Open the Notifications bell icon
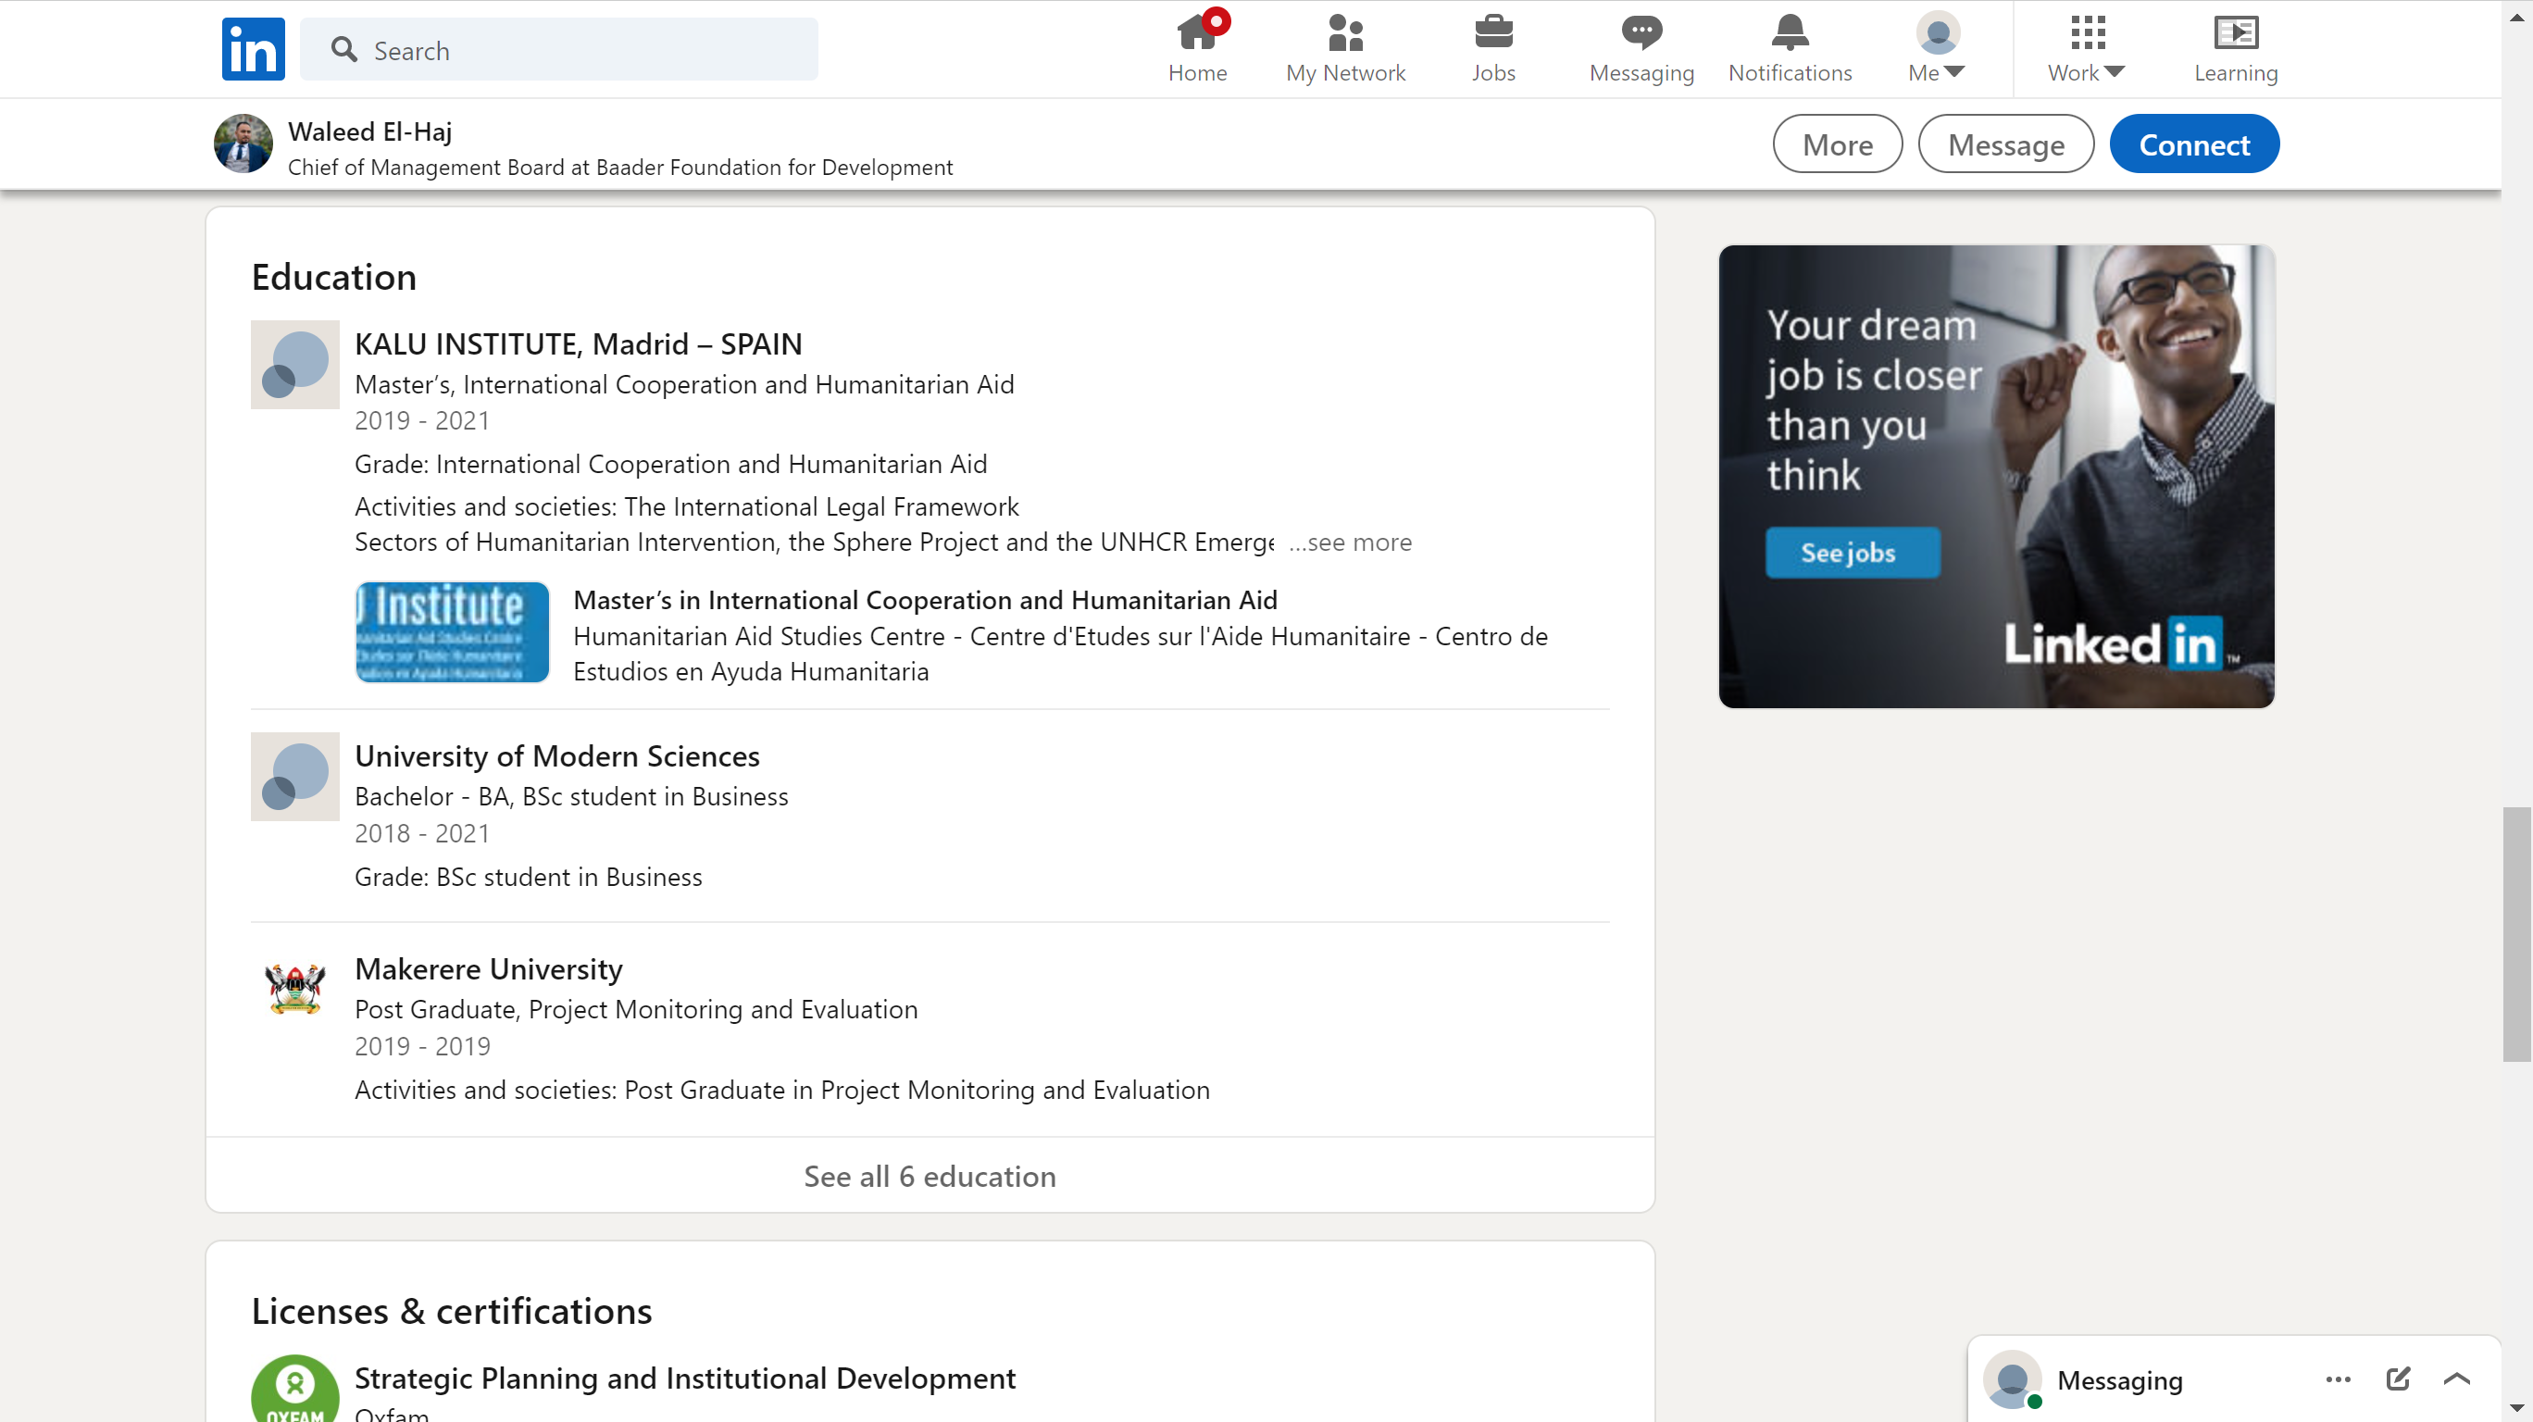This screenshot has width=2533, height=1422. 1789,32
